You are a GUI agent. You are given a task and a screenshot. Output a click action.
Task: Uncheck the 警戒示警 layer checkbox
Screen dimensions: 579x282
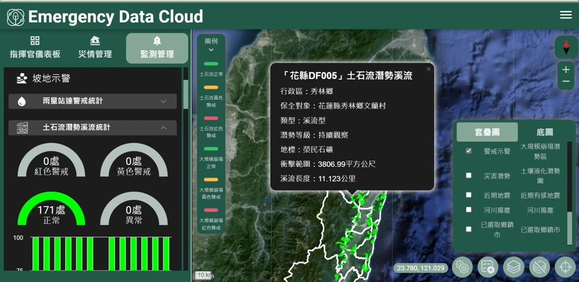[468, 151]
